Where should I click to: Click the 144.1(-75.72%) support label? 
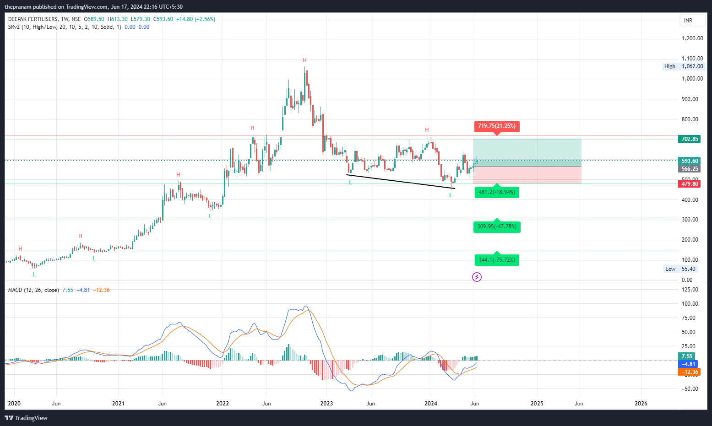pos(497,260)
